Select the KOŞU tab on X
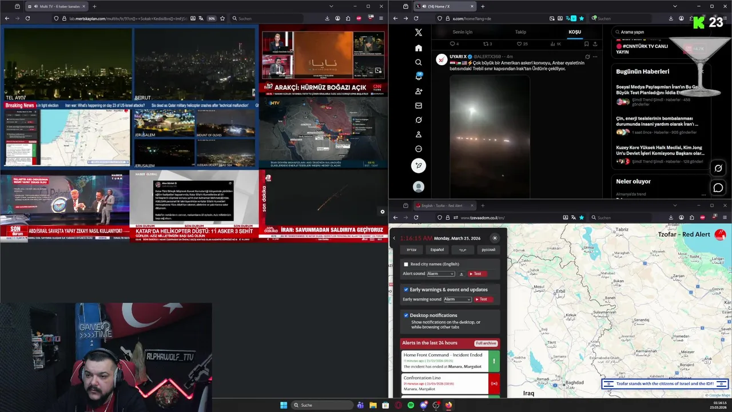Viewport: 732px width, 412px height. (x=575, y=32)
